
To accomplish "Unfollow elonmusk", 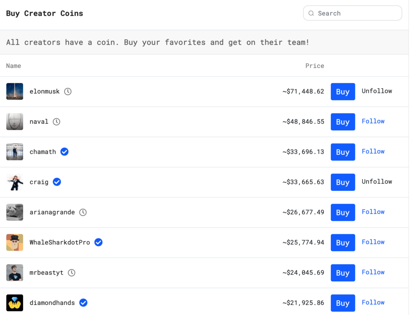I will pyautogui.click(x=376, y=91).
